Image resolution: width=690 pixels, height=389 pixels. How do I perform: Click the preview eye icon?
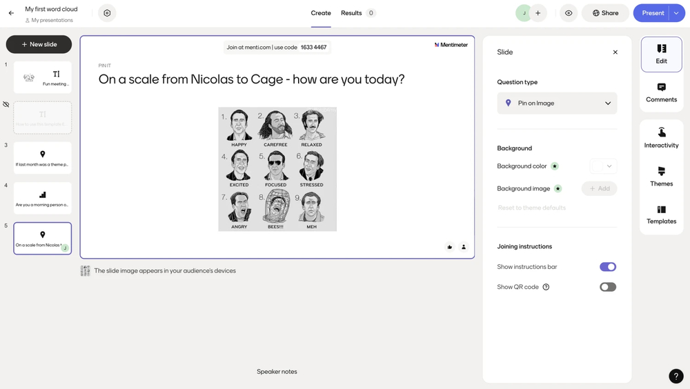569,13
